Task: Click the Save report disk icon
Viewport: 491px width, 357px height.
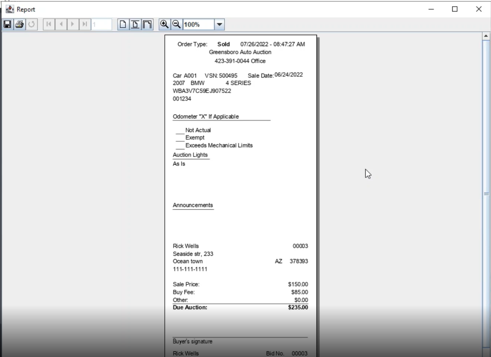Action: pyautogui.click(x=7, y=24)
